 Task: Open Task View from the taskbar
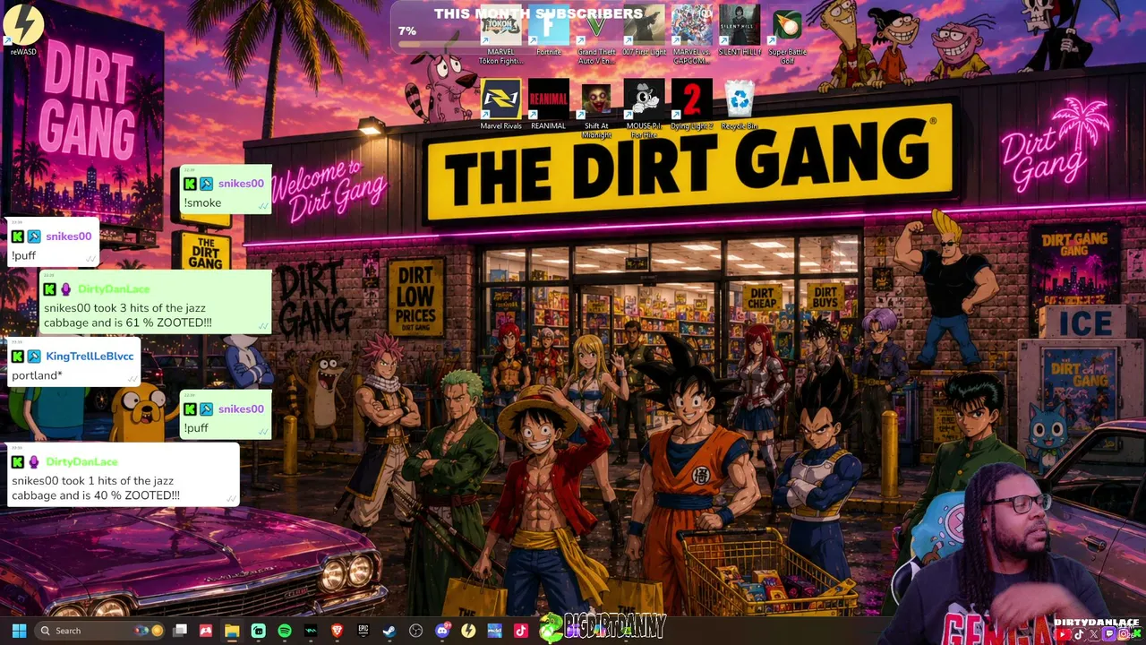[180, 631]
